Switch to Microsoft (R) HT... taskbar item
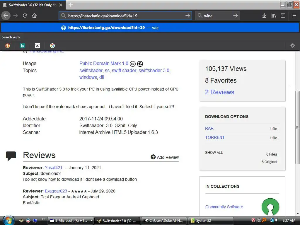 69,221
